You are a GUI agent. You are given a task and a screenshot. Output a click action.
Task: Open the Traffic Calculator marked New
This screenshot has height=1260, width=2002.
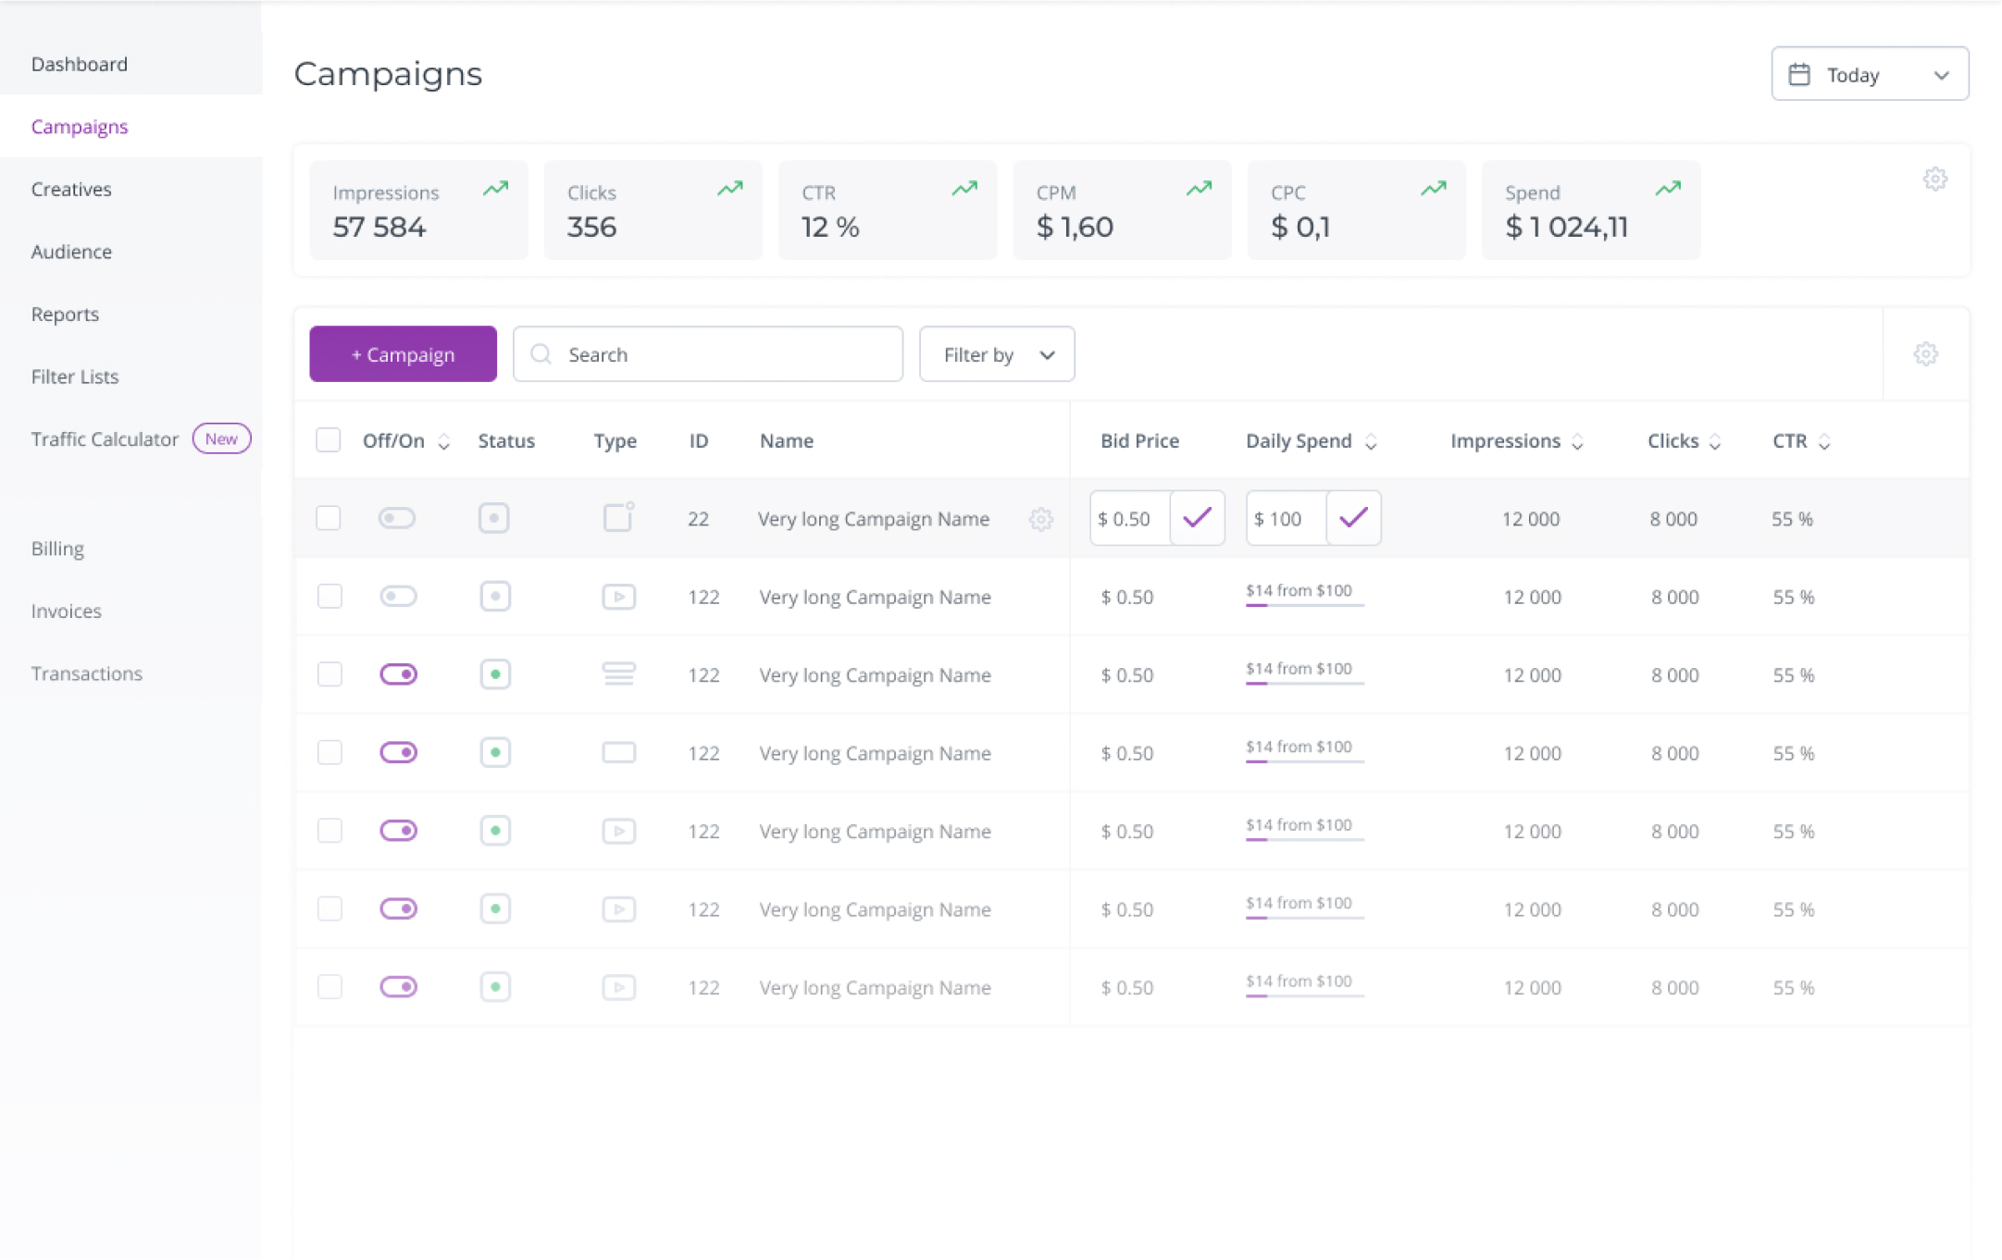click(105, 439)
